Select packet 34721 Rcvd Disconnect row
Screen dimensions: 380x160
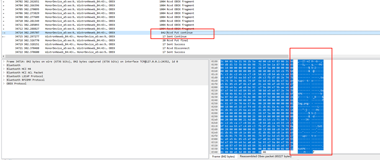[x=178, y=48]
